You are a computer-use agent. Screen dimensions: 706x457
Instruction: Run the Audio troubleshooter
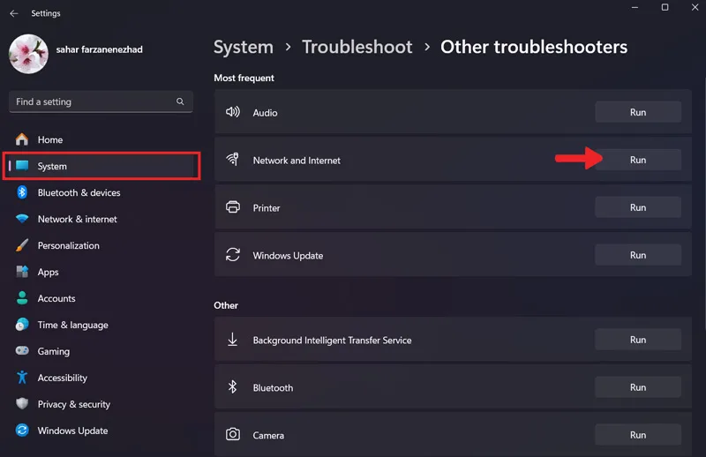[x=637, y=112]
